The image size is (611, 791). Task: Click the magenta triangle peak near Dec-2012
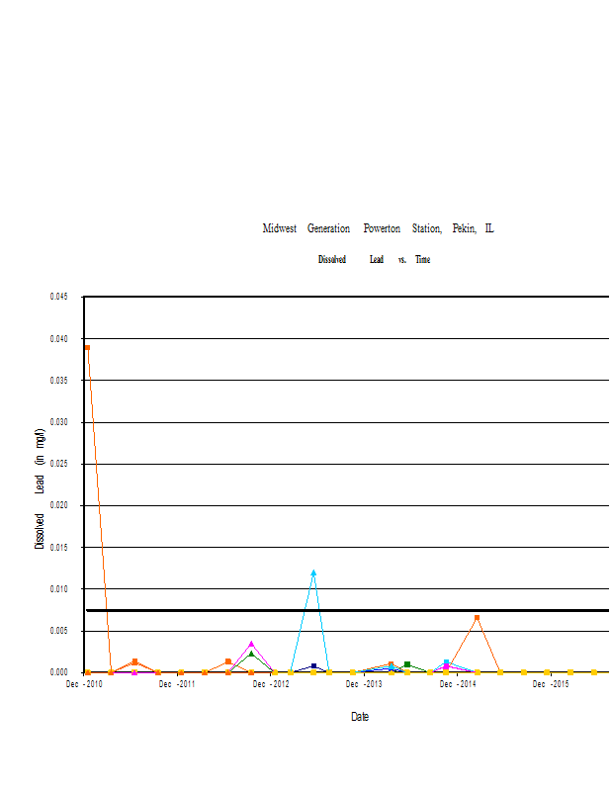pos(251,644)
